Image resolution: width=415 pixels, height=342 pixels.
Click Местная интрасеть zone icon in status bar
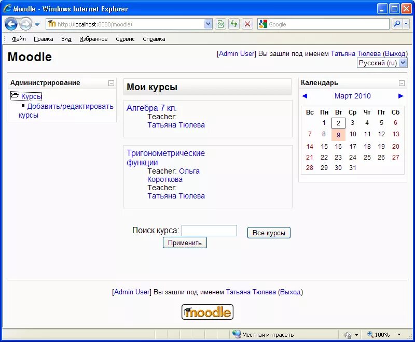[x=236, y=334]
